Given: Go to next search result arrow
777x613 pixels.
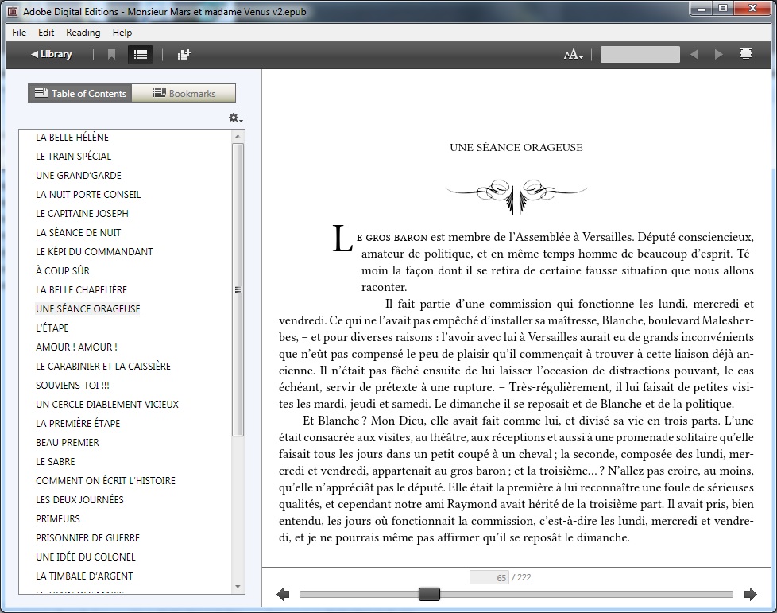Looking at the screenshot, I should coord(718,54).
